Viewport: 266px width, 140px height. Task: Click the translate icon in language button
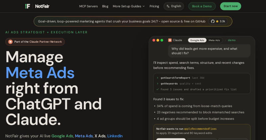pos(168,6)
